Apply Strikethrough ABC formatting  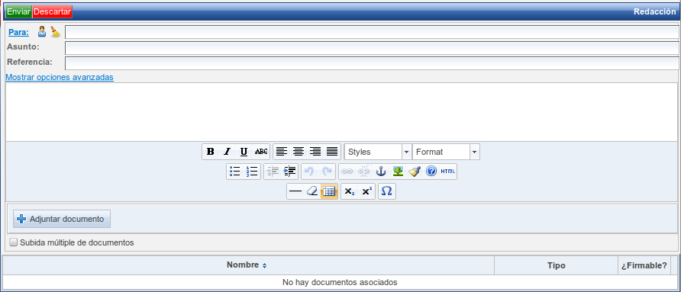(x=261, y=152)
